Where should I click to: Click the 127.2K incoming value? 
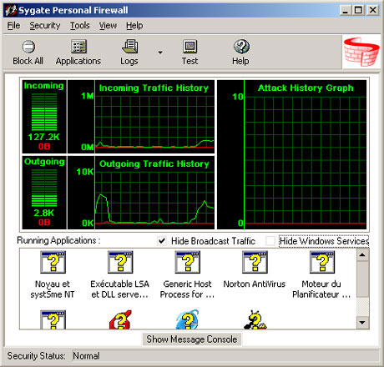pyautogui.click(x=44, y=137)
